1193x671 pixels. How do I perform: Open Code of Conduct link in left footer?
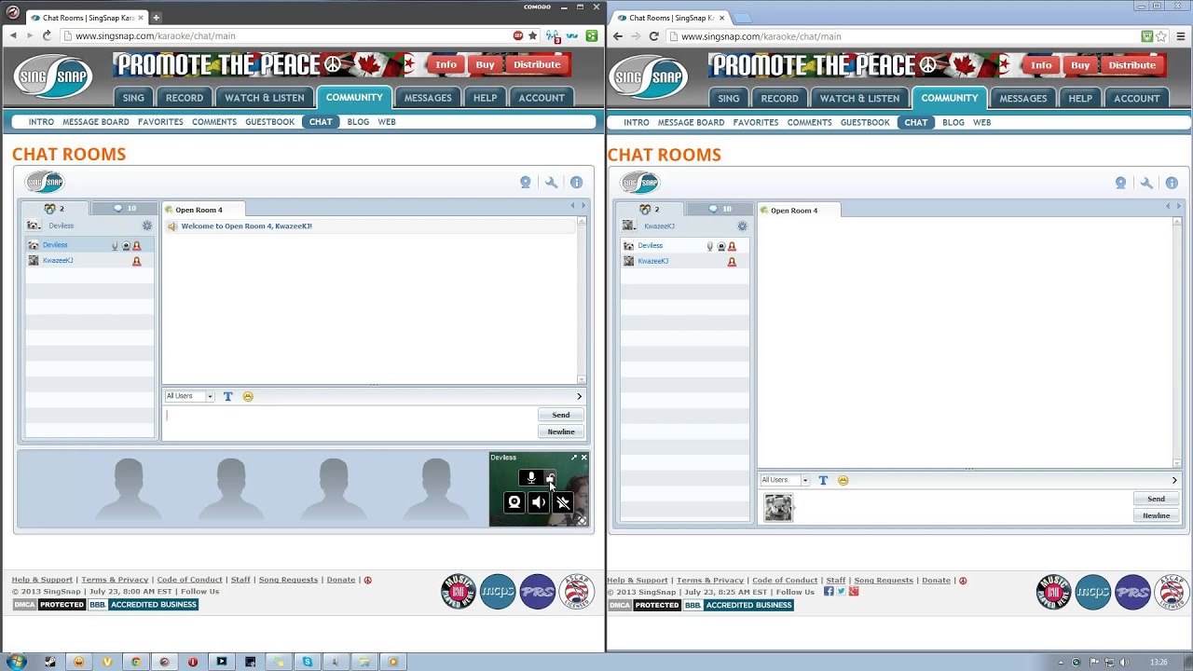(189, 580)
